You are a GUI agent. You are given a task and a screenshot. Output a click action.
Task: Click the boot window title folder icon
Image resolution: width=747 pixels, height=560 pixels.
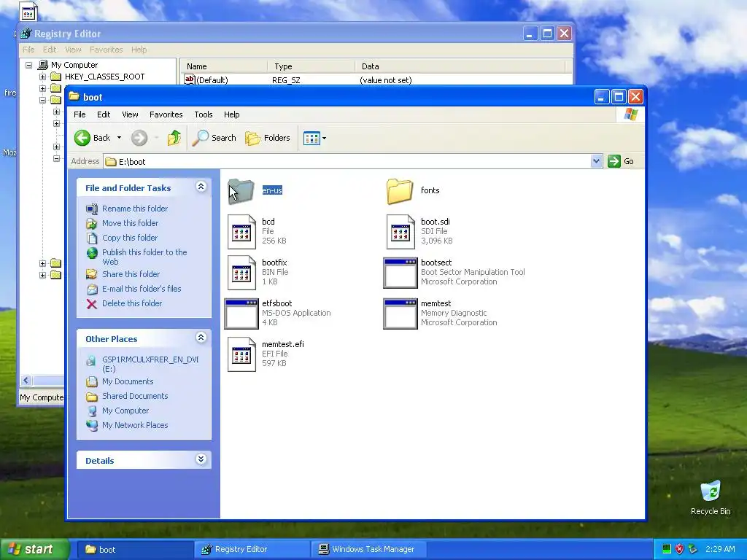[74, 97]
